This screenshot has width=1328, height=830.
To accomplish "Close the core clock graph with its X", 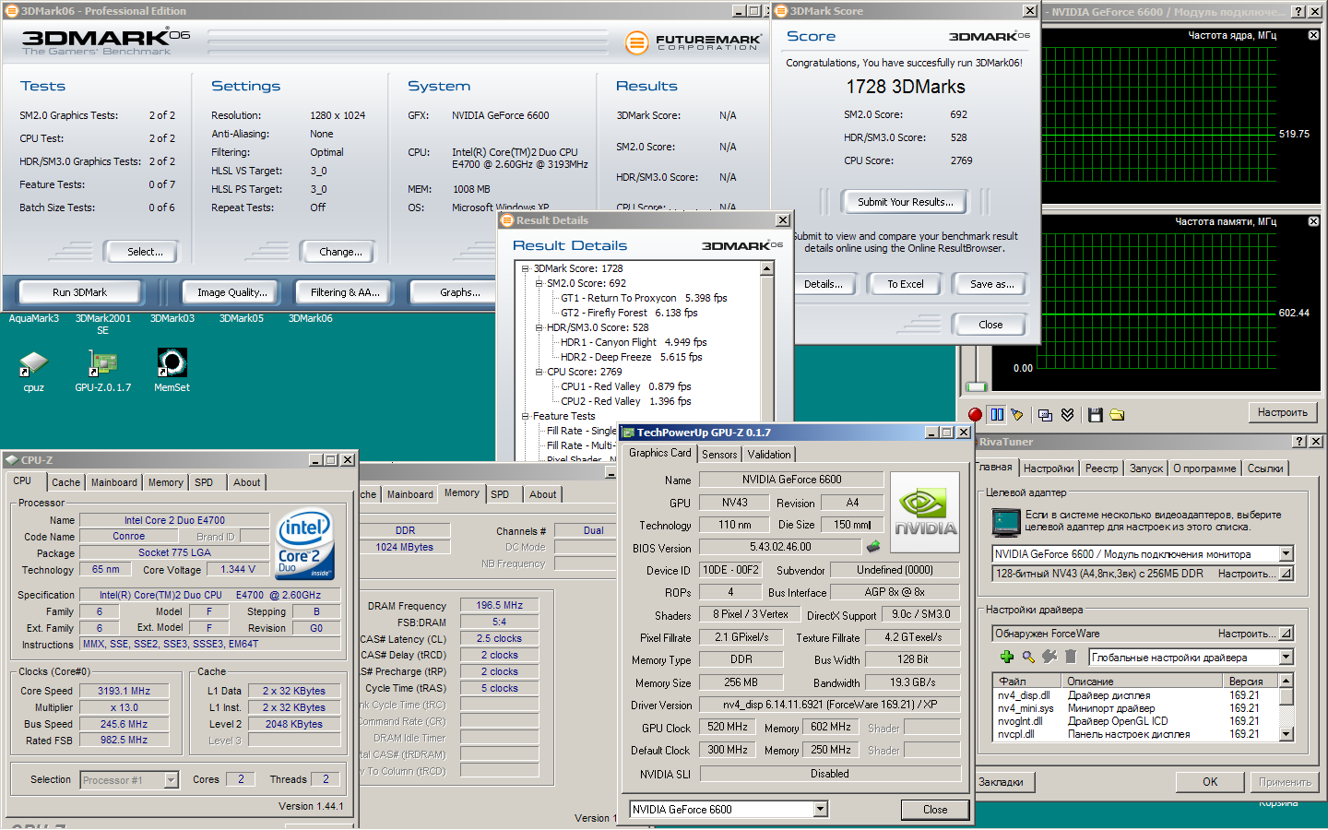I will tap(1313, 35).
